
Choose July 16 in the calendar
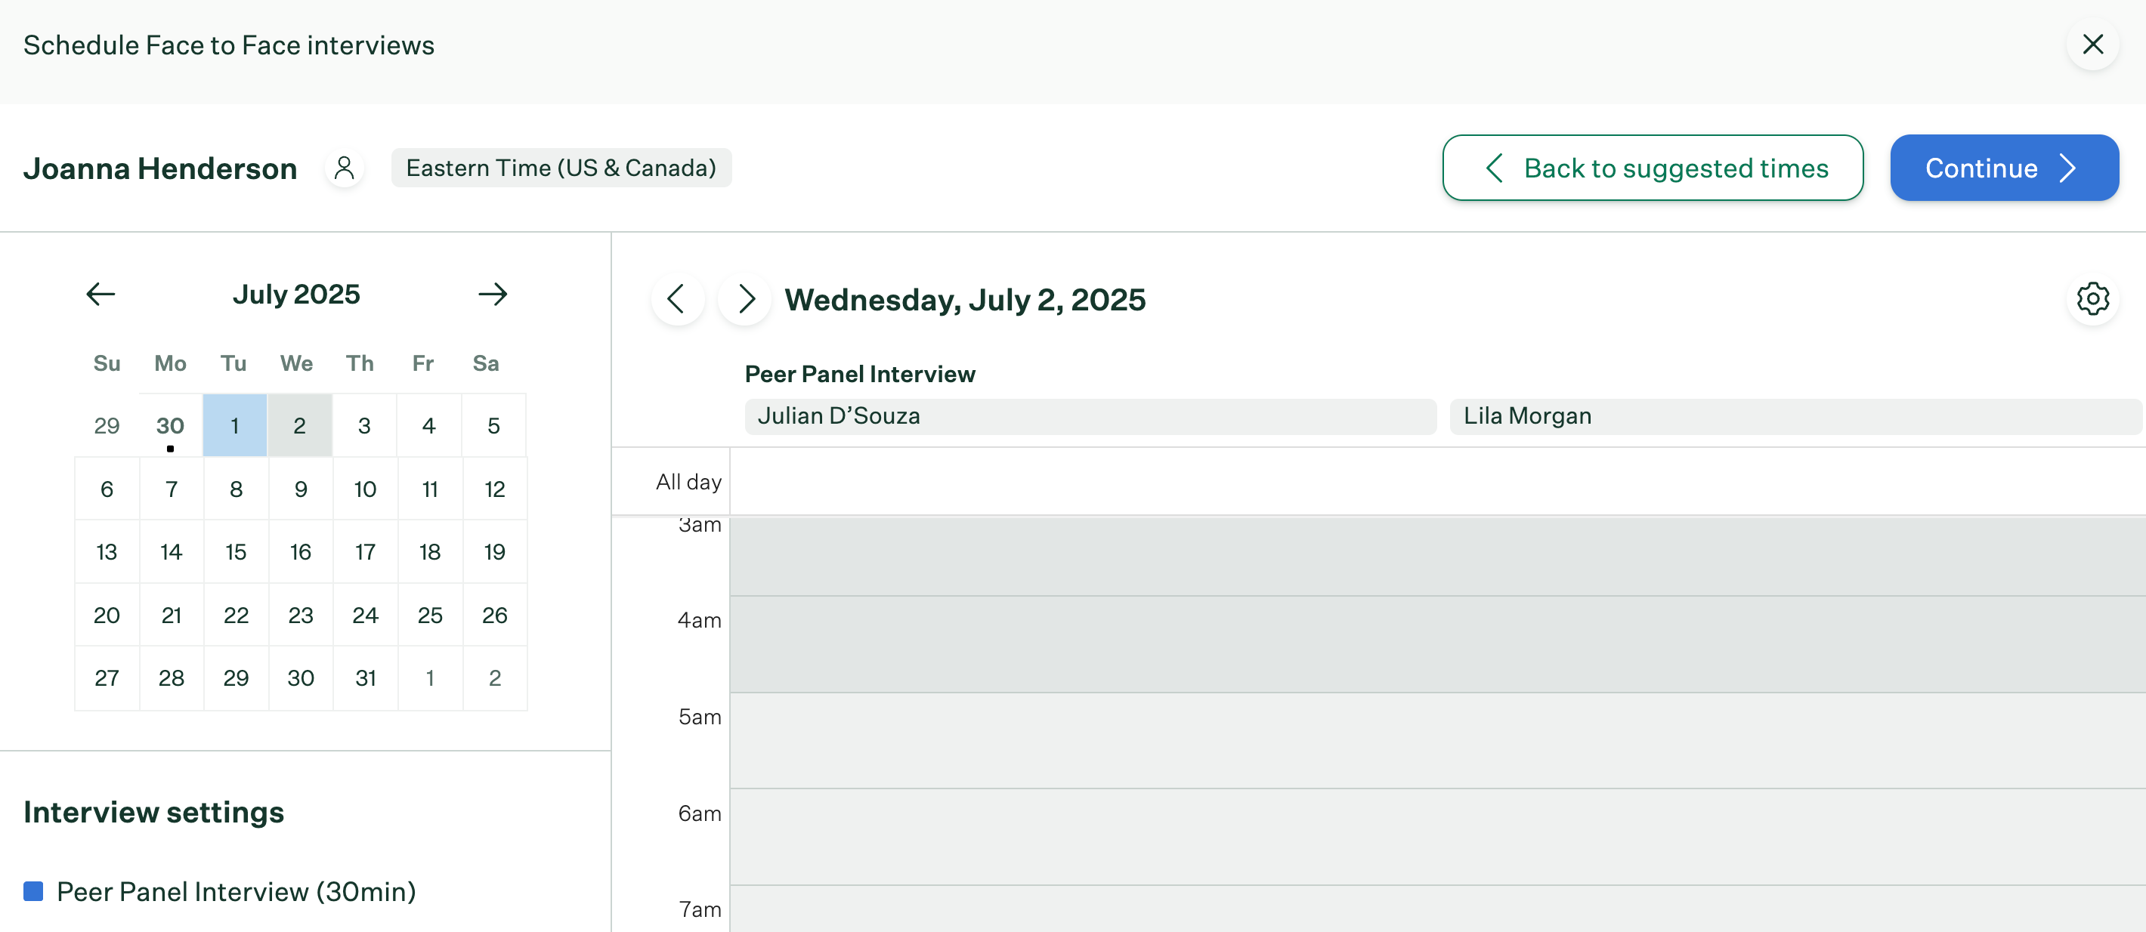pos(301,552)
